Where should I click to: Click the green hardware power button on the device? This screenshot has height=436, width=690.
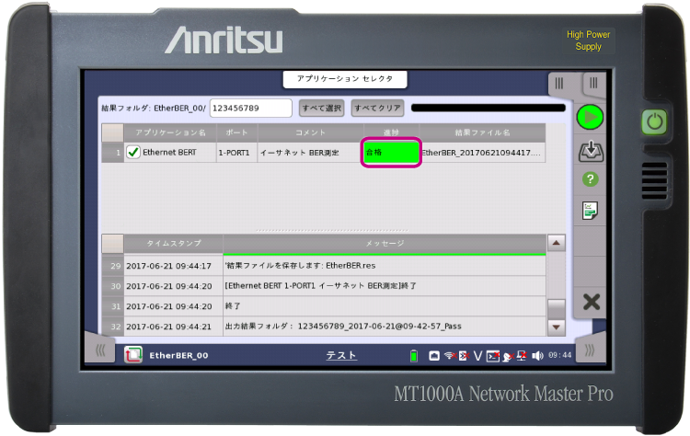tap(654, 121)
